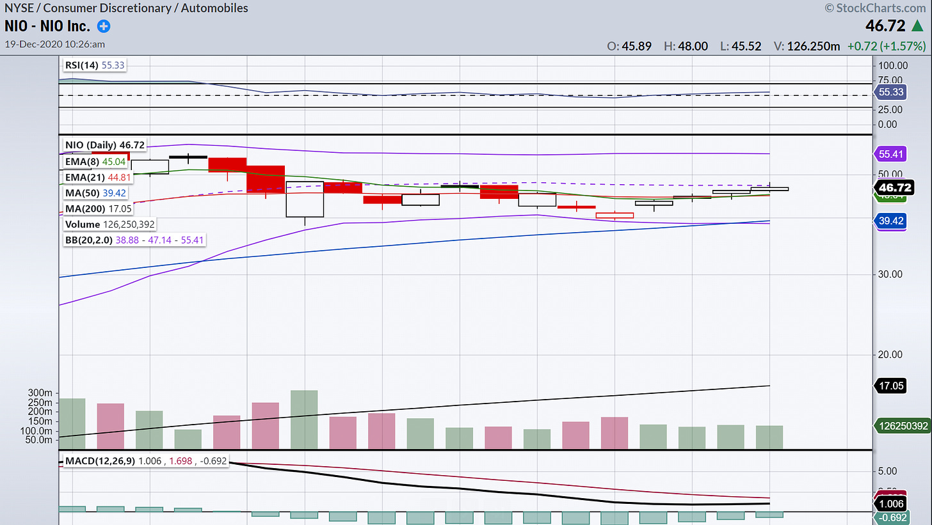The image size is (932, 525).
Task: Click the 100.00 RSI axis label
Action: coord(894,65)
